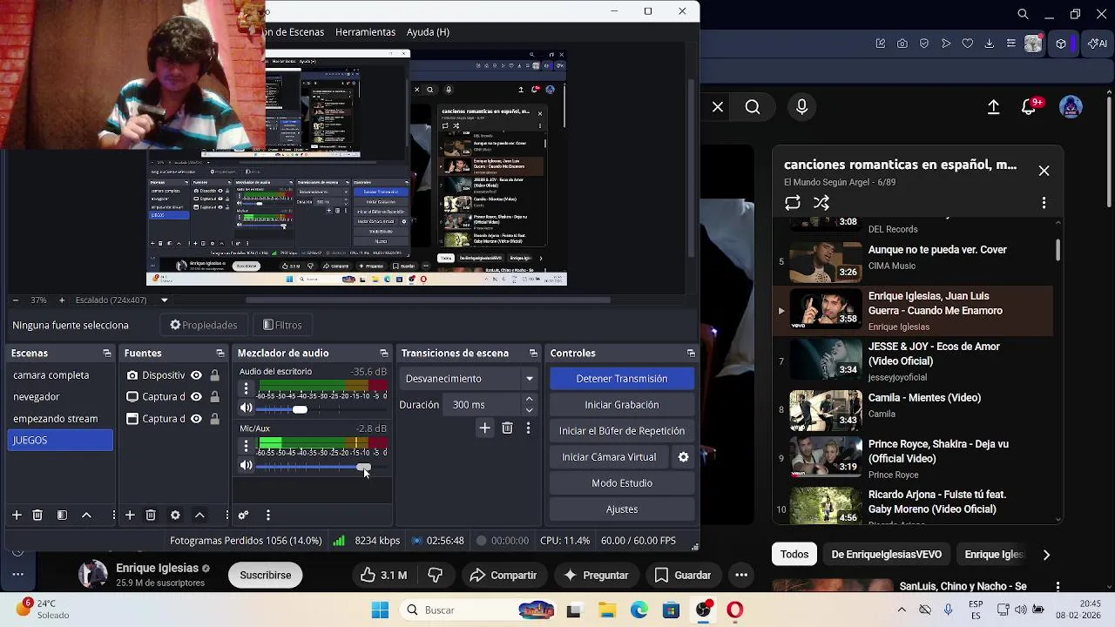
Task: Move scene up with arrow in Escenas toolbar
Action: 86,516
